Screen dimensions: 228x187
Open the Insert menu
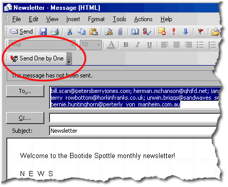click(x=73, y=19)
